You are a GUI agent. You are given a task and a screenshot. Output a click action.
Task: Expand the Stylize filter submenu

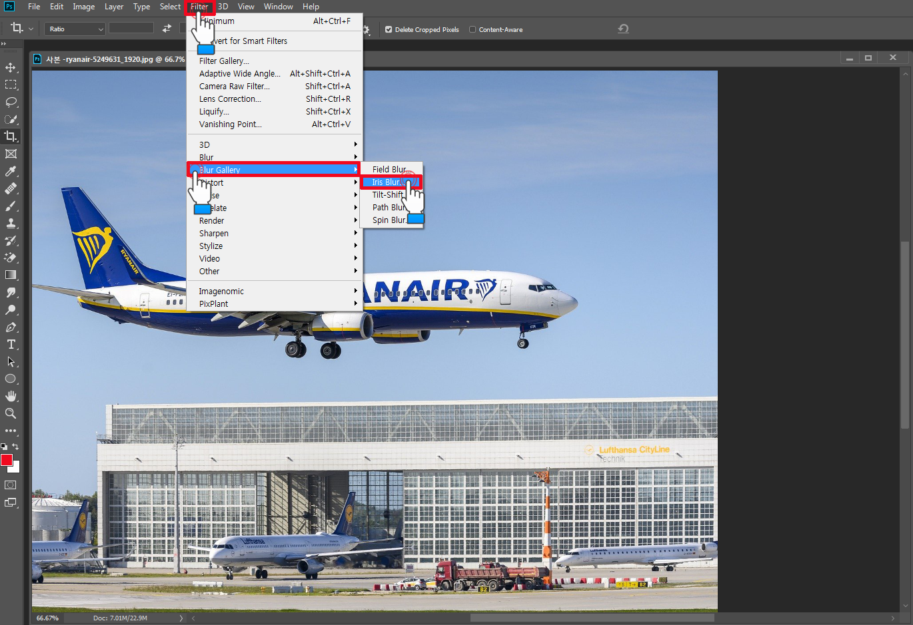tap(275, 246)
